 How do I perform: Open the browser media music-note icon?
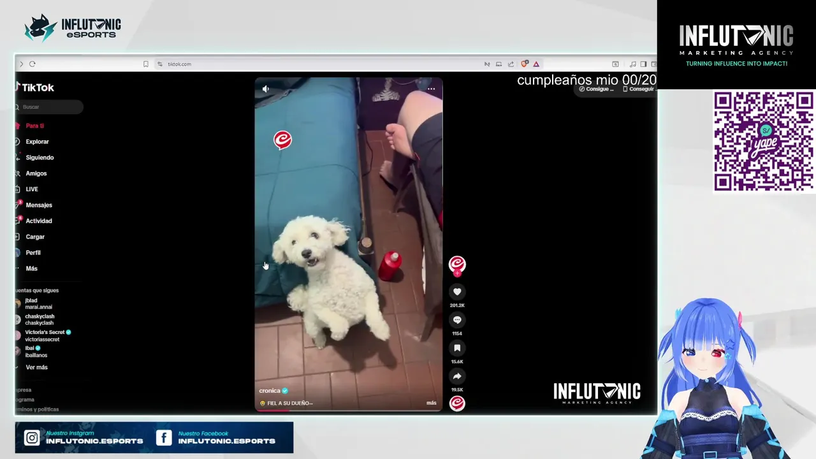pos(632,64)
